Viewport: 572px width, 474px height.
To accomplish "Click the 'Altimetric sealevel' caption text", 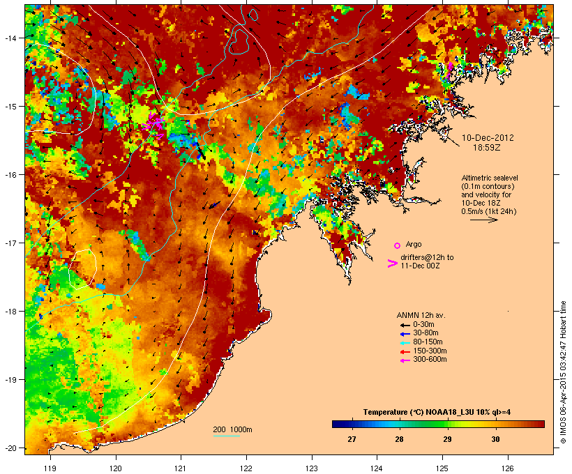I will (490, 178).
